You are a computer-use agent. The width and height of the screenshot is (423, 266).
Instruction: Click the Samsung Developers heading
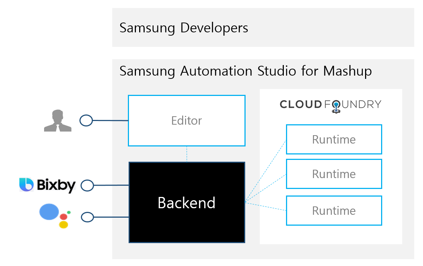pos(184,28)
